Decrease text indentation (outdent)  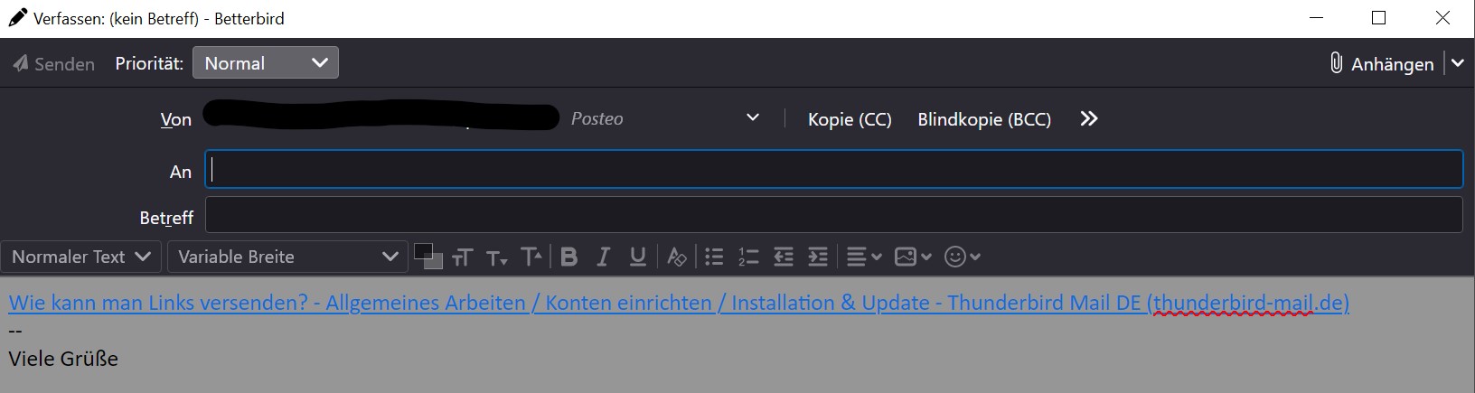784,257
